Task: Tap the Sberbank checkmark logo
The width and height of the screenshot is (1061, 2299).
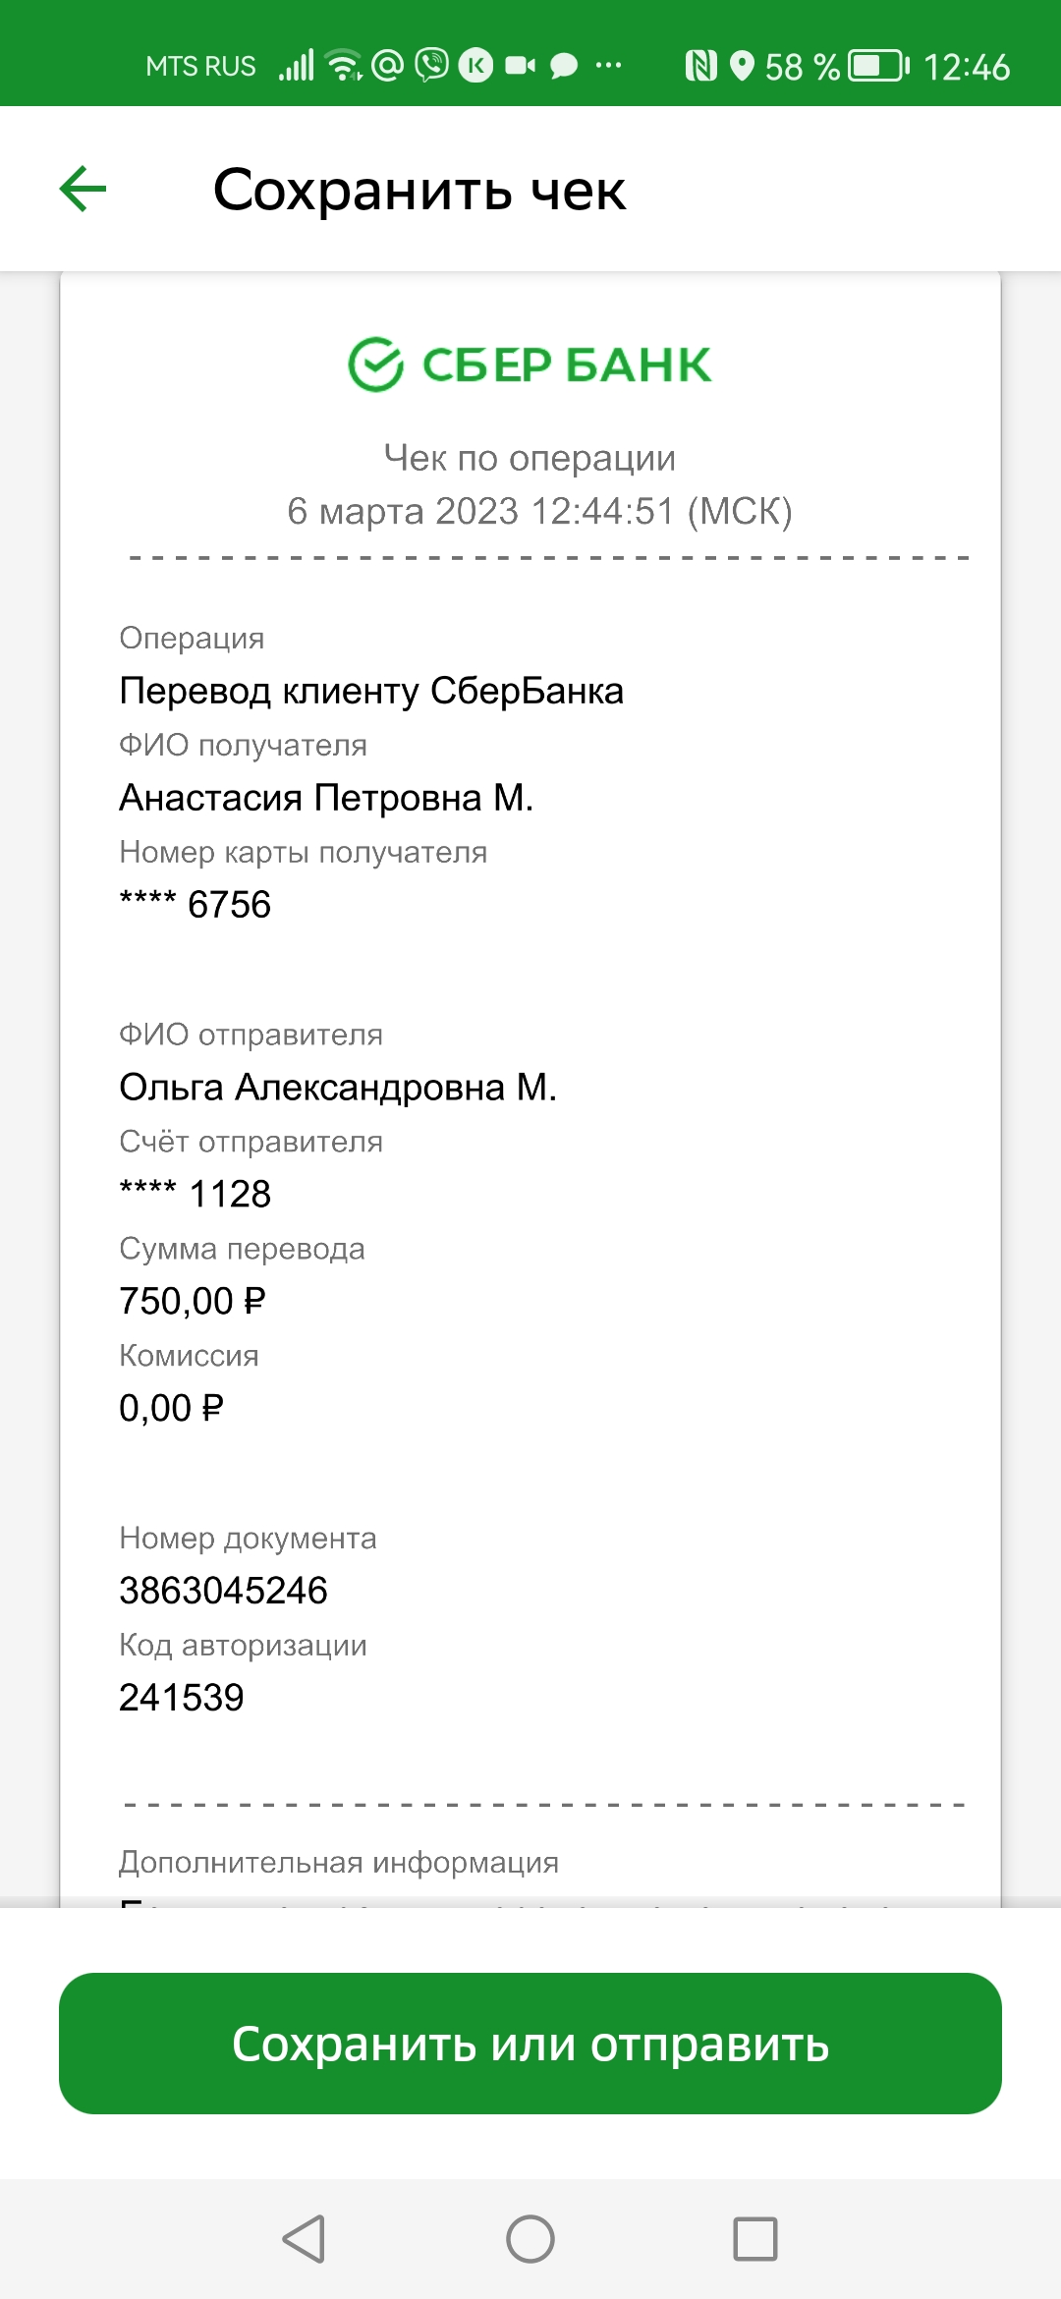Action: coord(376,364)
